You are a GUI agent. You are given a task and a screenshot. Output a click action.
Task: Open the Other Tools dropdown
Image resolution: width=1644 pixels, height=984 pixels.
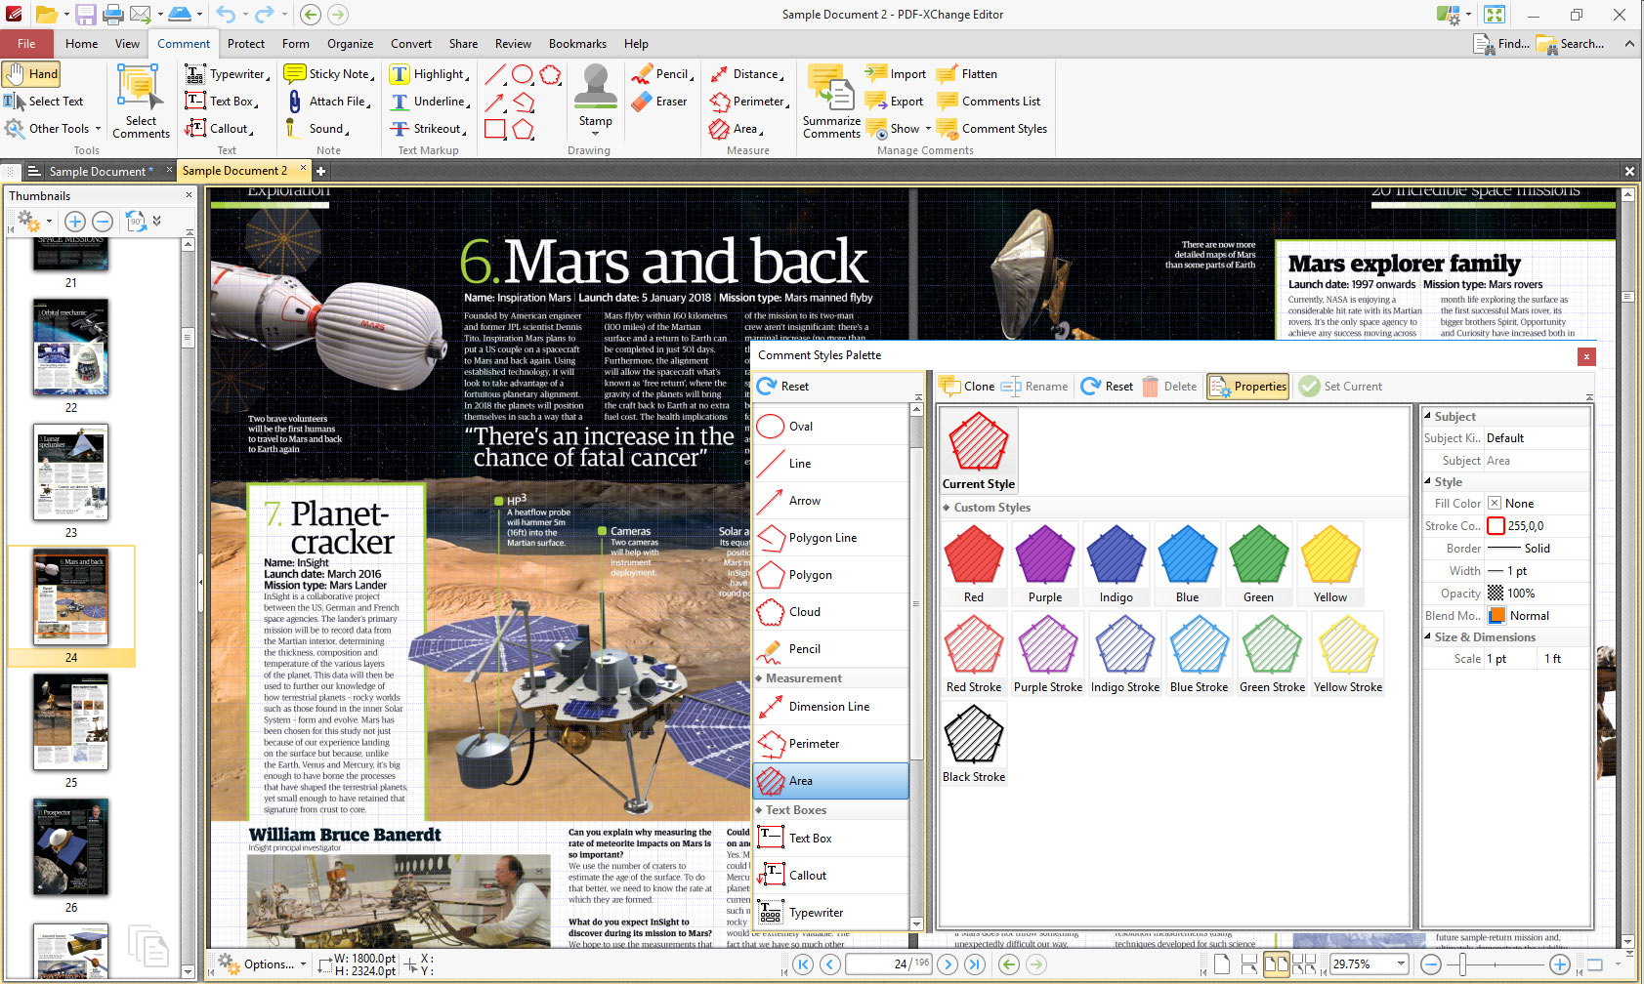click(54, 129)
